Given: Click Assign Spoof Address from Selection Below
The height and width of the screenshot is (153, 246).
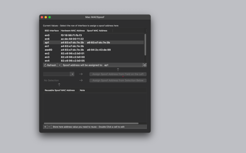Looking at the screenshot, I should coord(118,80).
